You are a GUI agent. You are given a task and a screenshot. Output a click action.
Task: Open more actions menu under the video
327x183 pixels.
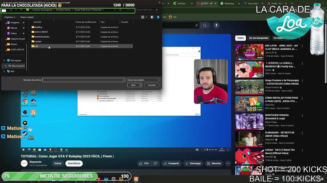228,163
